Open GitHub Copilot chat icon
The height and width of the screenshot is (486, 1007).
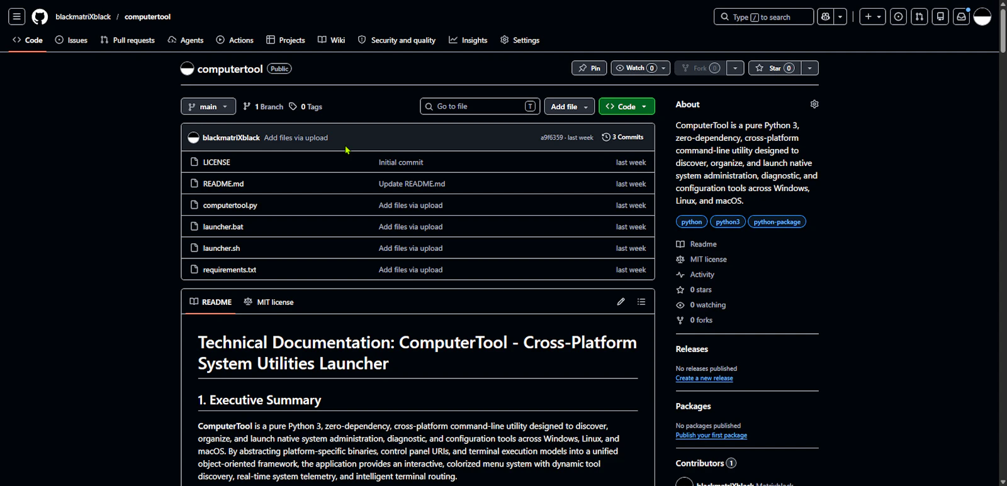(x=826, y=17)
